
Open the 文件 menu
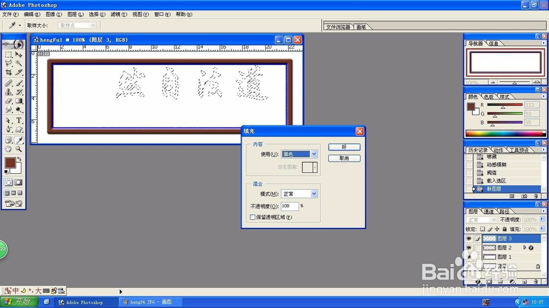pos(10,14)
